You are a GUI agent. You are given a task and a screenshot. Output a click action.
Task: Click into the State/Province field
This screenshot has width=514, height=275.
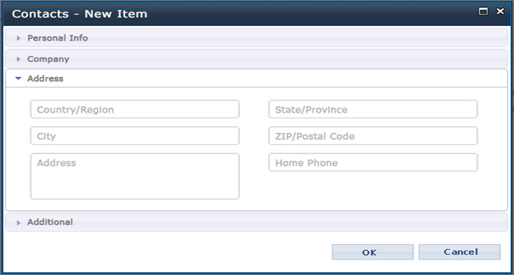point(373,110)
